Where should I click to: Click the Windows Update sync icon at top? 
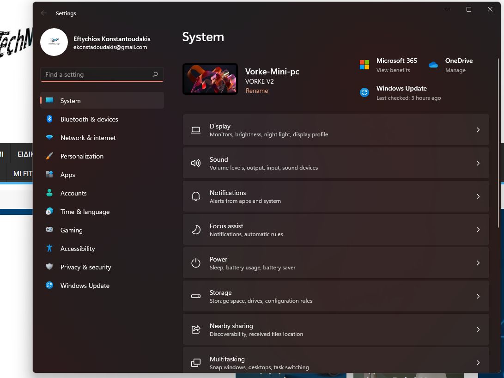tap(364, 92)
